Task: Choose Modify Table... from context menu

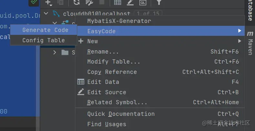Action: coord(160,62)
